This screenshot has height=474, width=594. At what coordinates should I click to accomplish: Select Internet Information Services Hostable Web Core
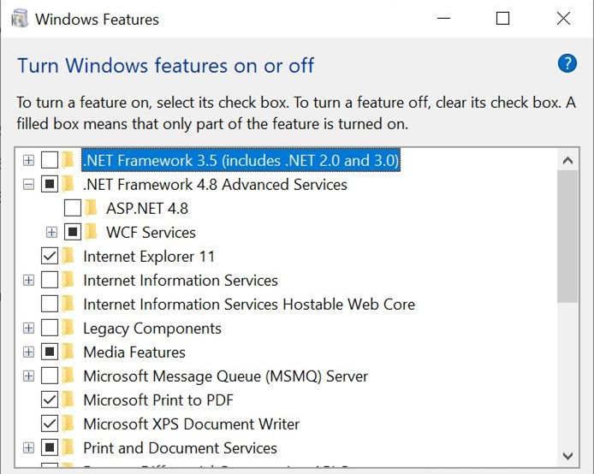click(x=248, y=304)
